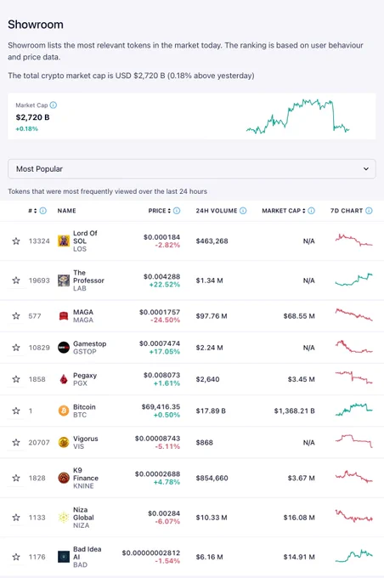Viewport: 384px width, 578px height.
Task: Click the total market cap line chart
Action: coord(297,116)
